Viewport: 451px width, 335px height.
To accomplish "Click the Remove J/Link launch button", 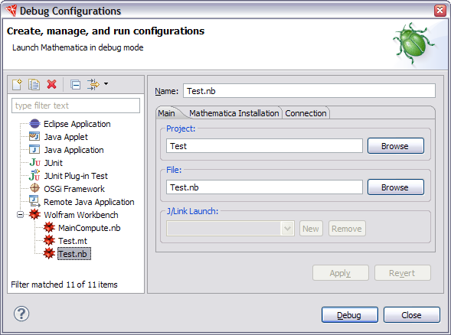I will 347,229.
